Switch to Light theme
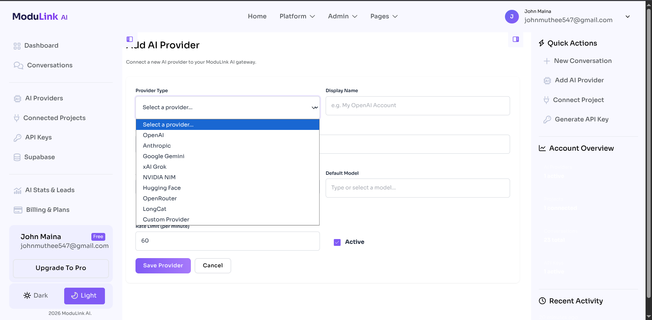This screenshot has height=320, width=652. click(x=84, y=296)
